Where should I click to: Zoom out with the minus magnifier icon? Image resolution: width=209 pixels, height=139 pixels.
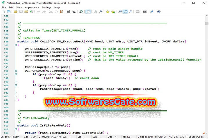pyautogui.click(x=131, y=12)
